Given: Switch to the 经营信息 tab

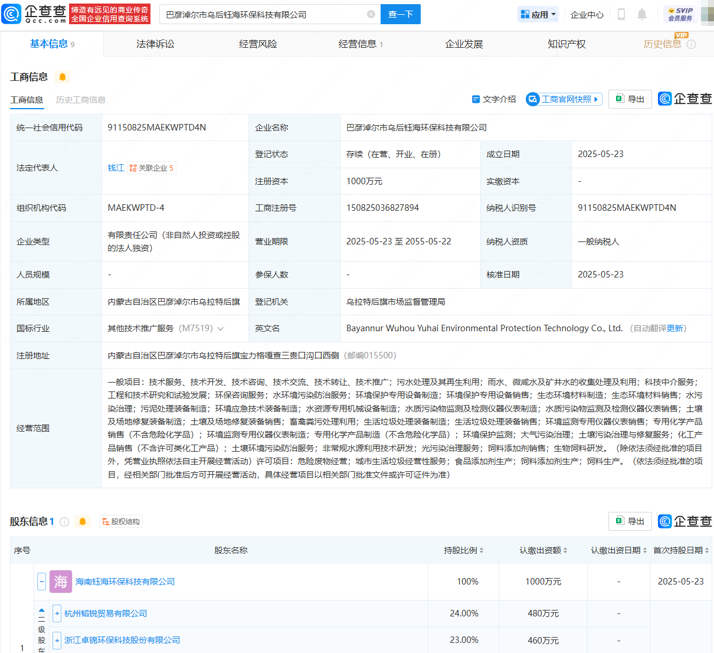Looking at the screenshot, I should pos(361,44).
